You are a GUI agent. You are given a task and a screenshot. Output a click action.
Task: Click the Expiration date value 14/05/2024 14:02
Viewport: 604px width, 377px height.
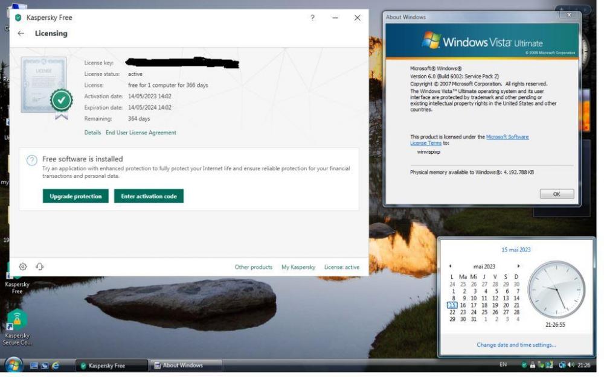click(150, 107)
